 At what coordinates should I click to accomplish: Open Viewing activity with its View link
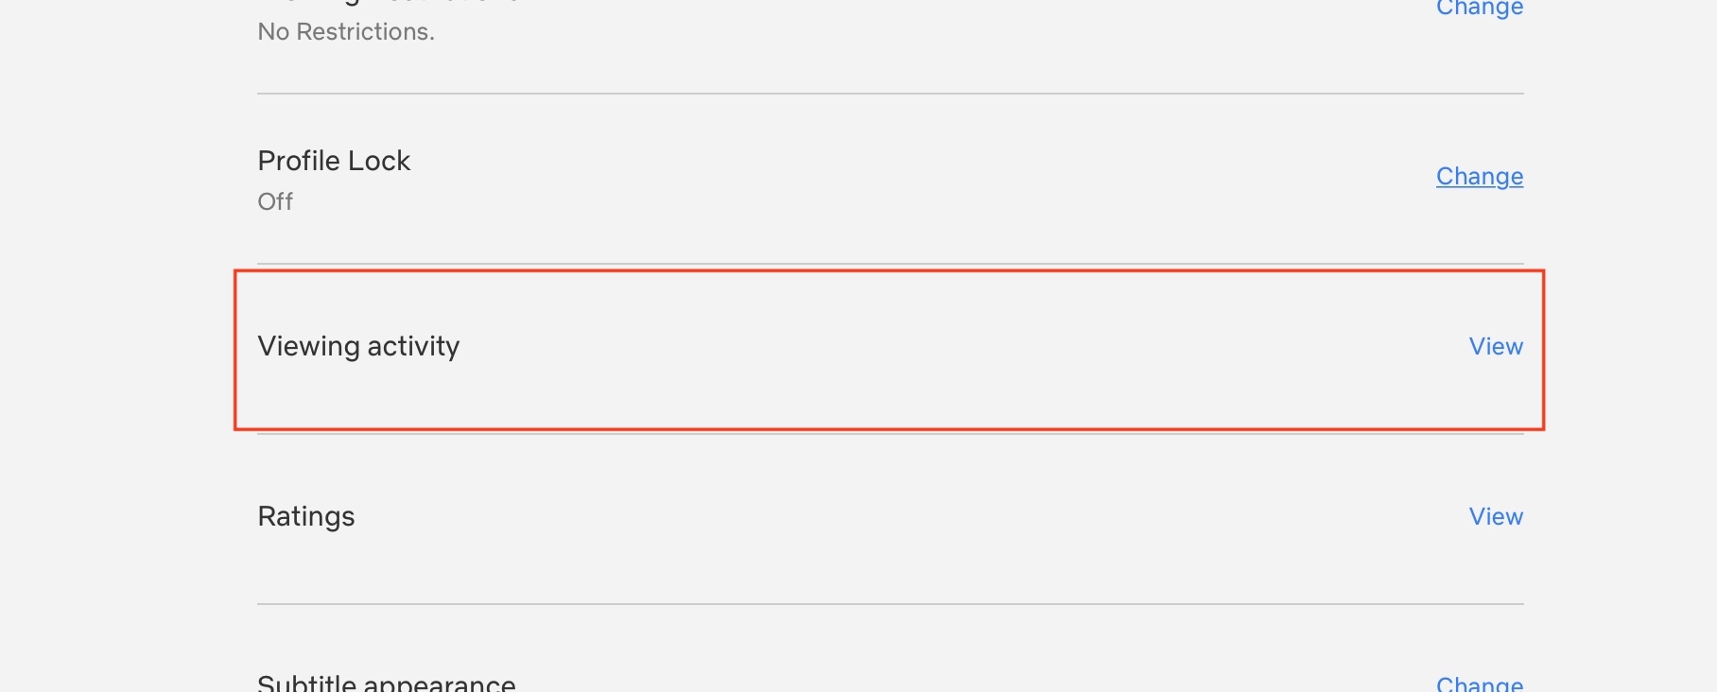pyautogui.click(x=1495, y=347)
